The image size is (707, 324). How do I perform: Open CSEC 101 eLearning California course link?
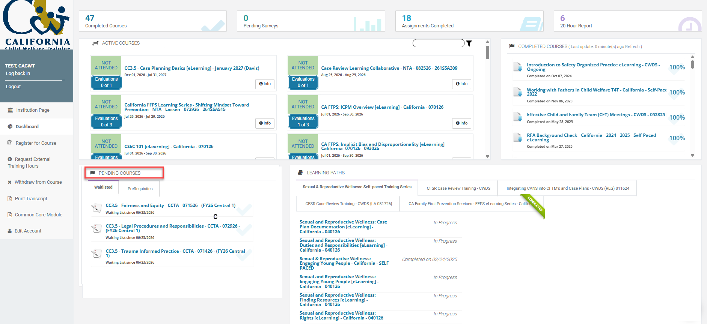pyautogui.click(x=169, y=147)
